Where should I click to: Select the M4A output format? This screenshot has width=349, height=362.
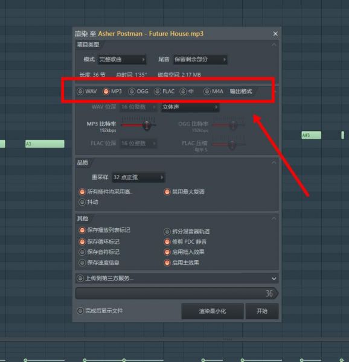click(207, 92)
